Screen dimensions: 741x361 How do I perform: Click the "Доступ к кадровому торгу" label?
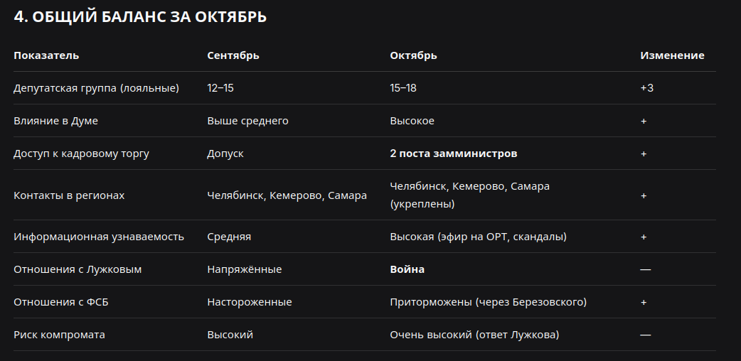coord(81,153)
